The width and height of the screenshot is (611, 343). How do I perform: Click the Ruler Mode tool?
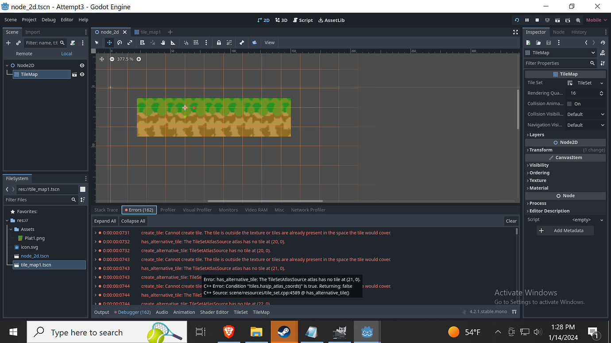[x=173, y=42]
